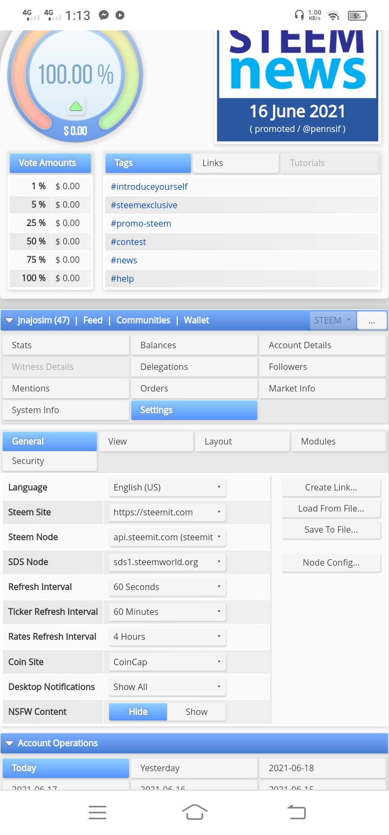Open the Followers section
The image size is (389, 835).
(323, 367)
